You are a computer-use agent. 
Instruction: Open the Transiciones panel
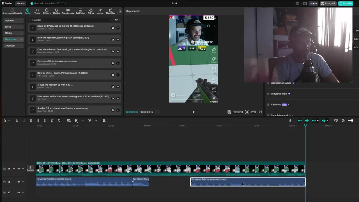click(x=68, y=11)
